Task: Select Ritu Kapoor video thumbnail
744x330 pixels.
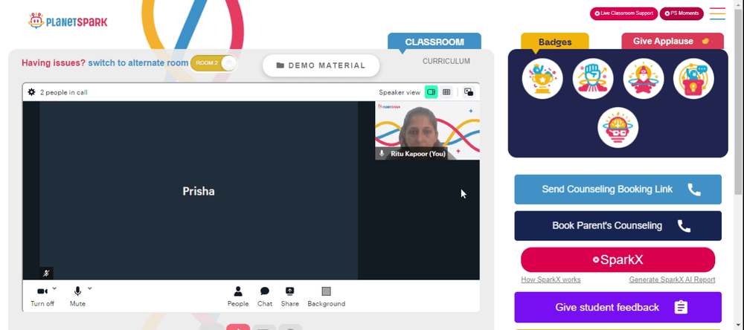Action: coord(427,130)
